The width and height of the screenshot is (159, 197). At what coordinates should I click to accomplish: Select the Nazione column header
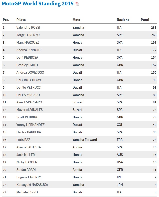[x=123, y=20]
